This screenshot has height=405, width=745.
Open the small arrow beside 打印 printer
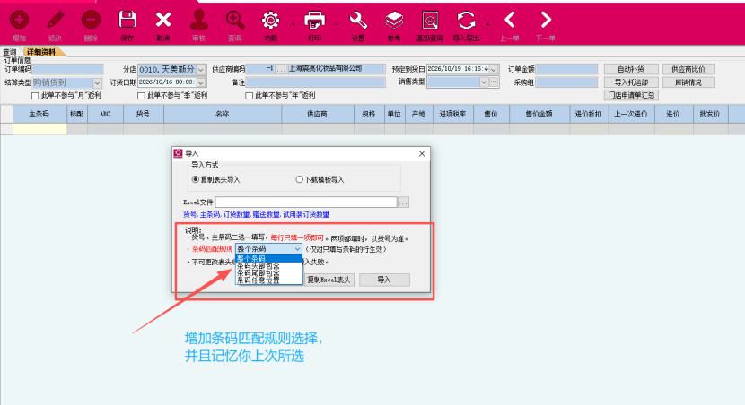click(x=337, y=24)
